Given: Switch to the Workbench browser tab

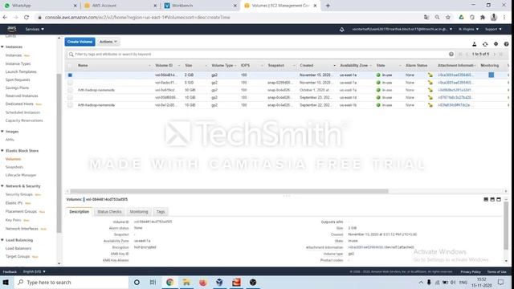Looking at the screenshot, I should click(x=200, y=6).
